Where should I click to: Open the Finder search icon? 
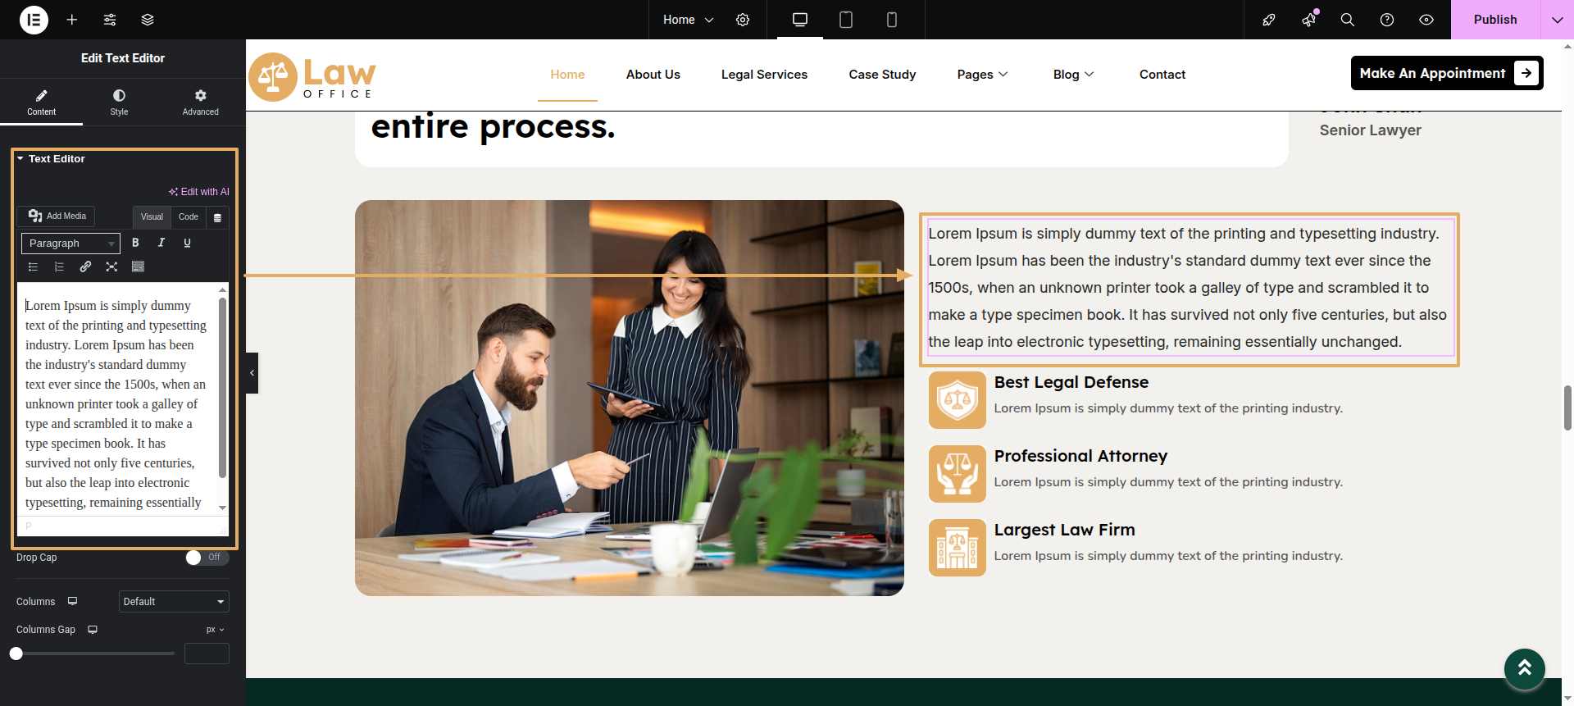pos(1347,20)
